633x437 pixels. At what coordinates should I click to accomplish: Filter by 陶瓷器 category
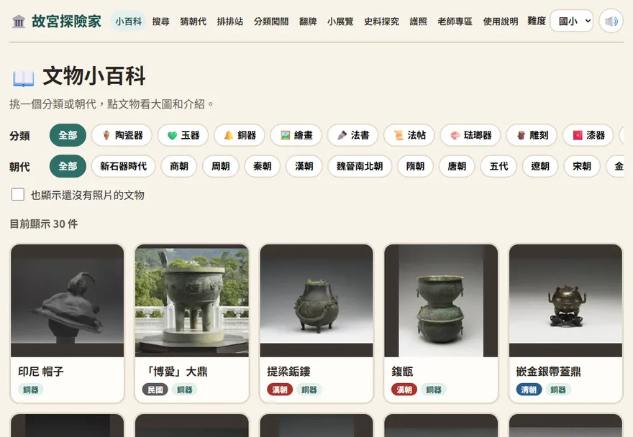(x=122, y=135)
